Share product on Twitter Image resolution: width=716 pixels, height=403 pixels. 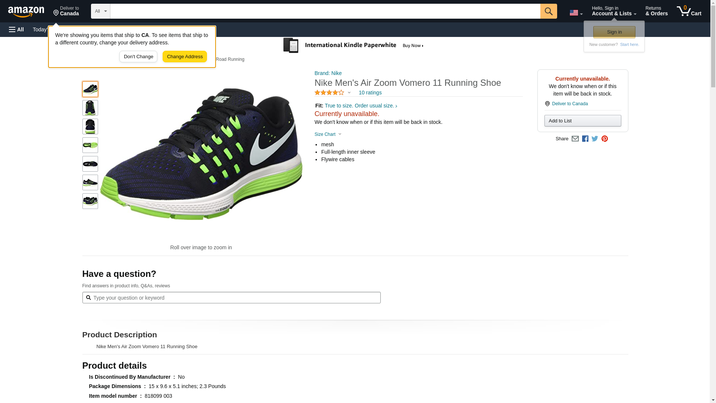click(x=595, y=139)
